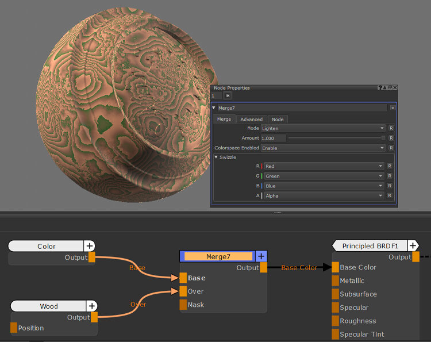The height and width of the screenshot is (342, 431).
Task: Click the plus icon on Principled BRDF1 node
Action: (x=413, y=245)
